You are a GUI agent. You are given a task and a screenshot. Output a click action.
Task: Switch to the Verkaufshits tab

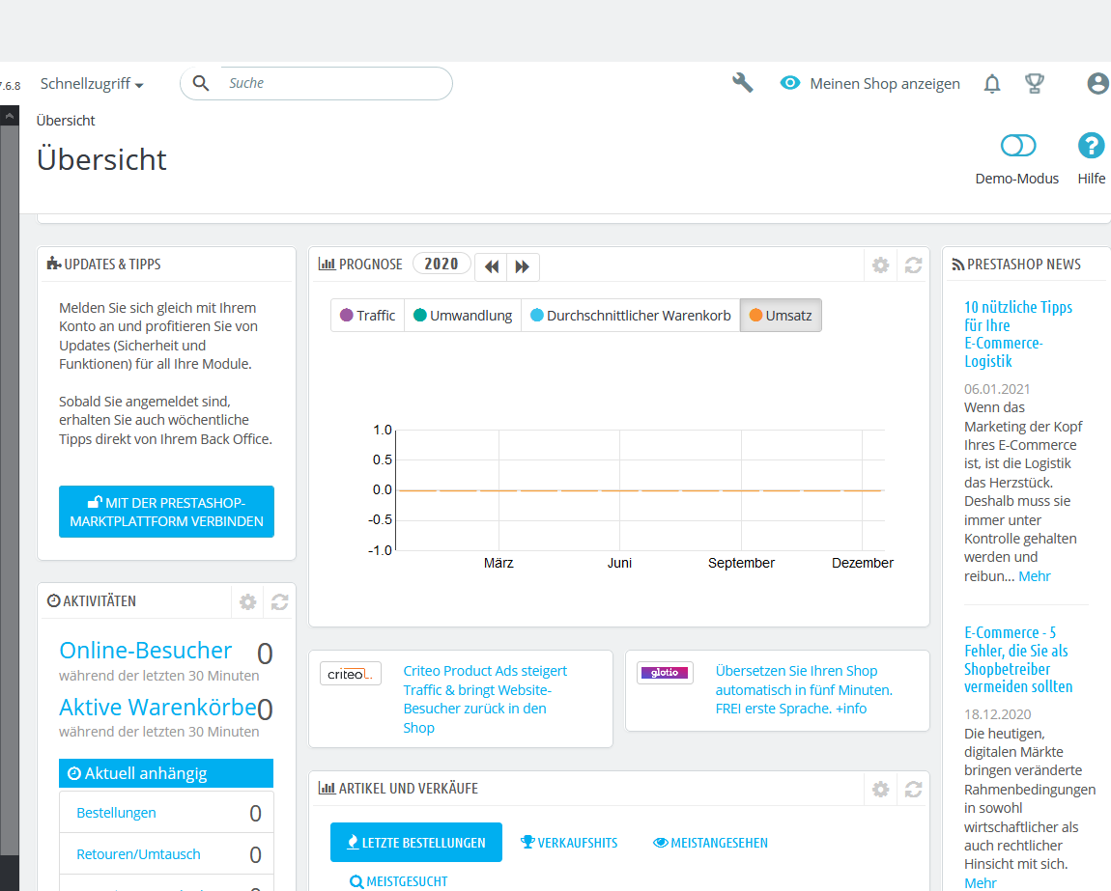click(x=569, y=843)
